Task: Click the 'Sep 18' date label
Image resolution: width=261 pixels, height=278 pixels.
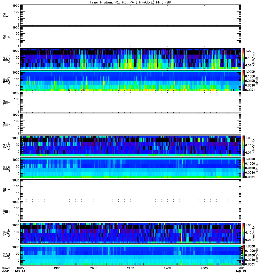Action: pyautogui.click(x=20, y=271)
